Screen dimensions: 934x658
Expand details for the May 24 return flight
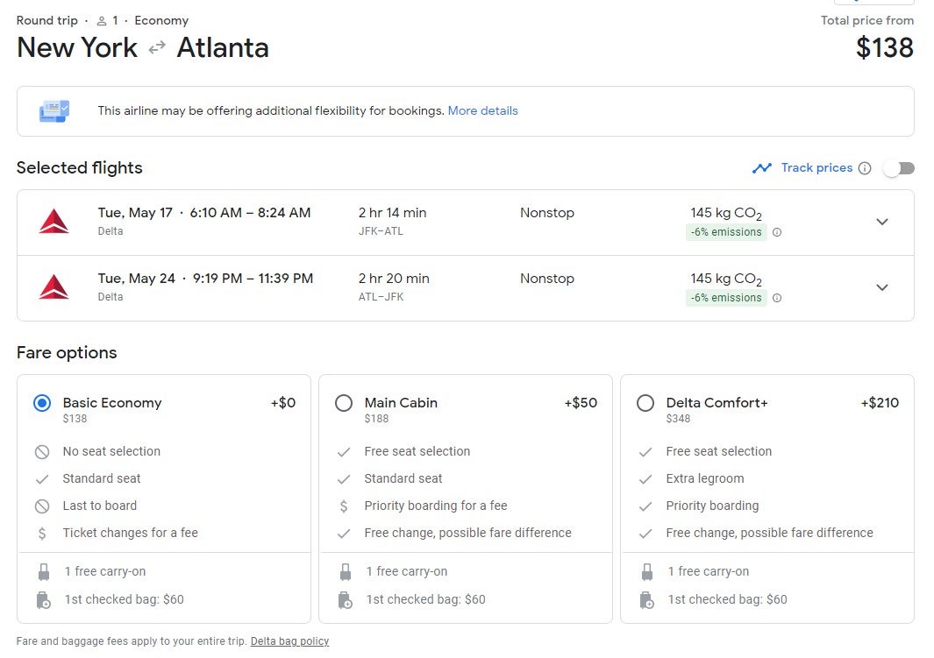coord(882,287)
